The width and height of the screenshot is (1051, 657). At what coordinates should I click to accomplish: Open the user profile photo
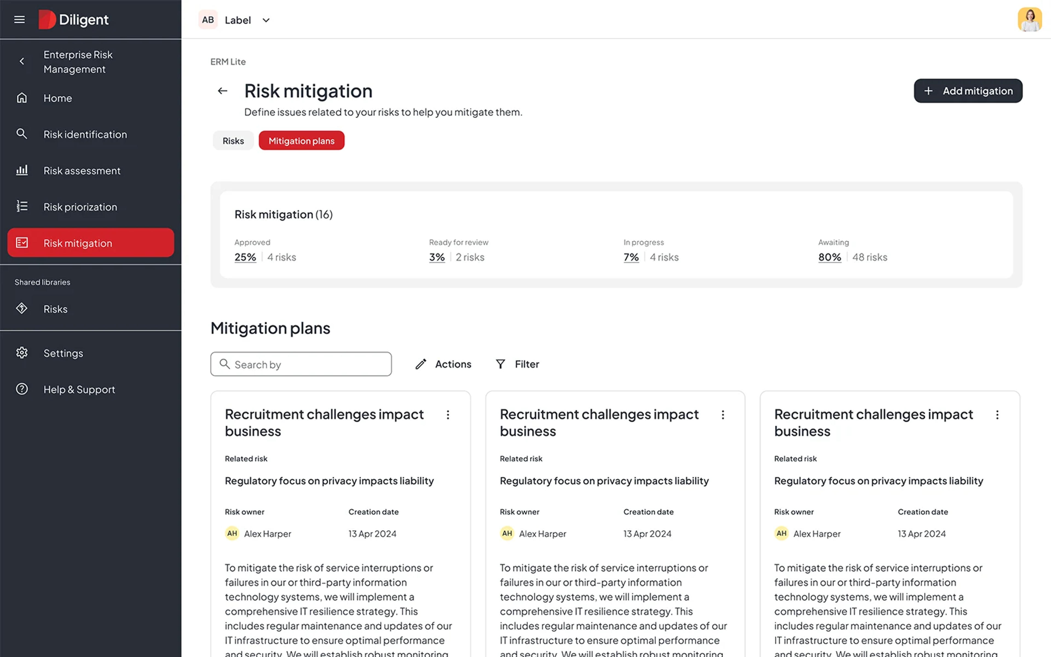tap(1030, 19)
